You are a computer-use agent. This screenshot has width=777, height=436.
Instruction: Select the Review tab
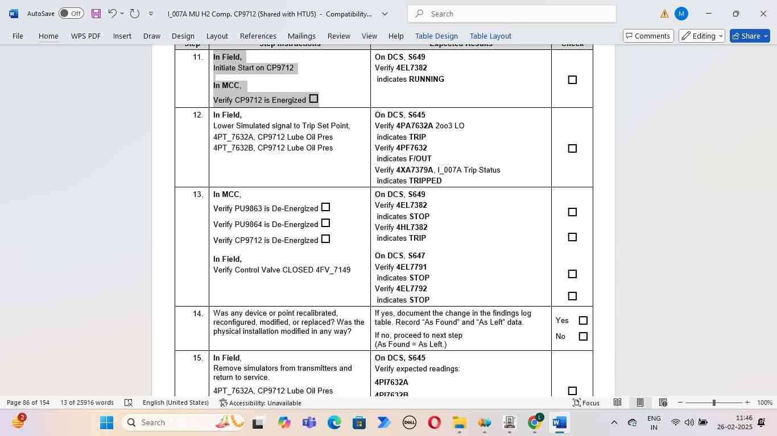pos(339,36)
